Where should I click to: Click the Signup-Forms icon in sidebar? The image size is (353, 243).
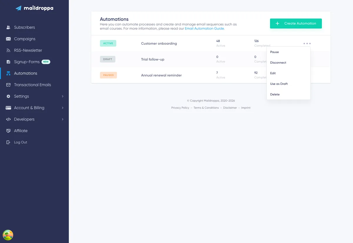8,62
